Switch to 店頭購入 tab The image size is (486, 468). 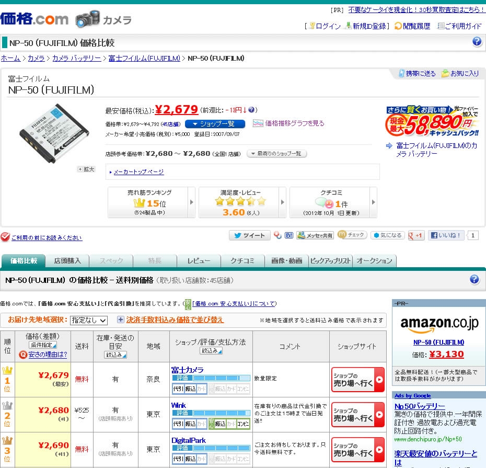point(67,261)
